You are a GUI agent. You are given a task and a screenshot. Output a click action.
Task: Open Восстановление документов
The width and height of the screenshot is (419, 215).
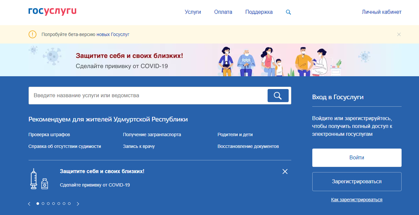pyautogui.click(x=248, y=146)
